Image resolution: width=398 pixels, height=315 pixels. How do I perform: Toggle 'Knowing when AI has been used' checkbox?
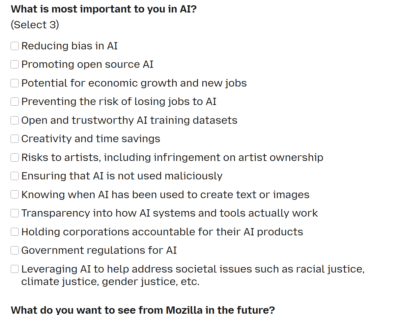[15, 195]
